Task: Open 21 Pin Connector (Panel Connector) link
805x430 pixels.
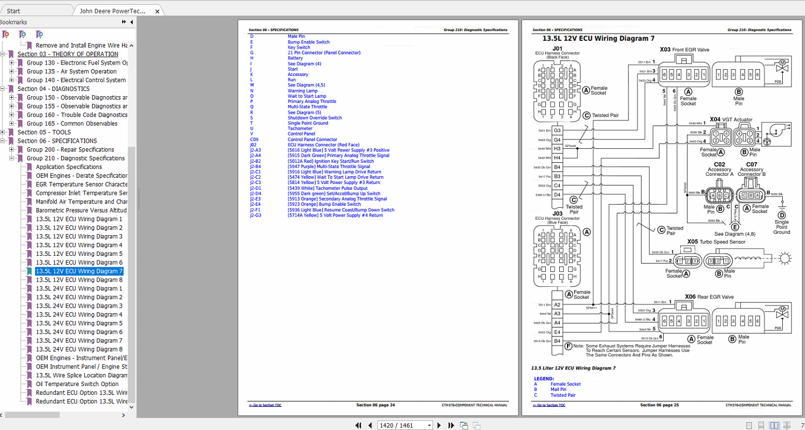Action: coord(324,53)
